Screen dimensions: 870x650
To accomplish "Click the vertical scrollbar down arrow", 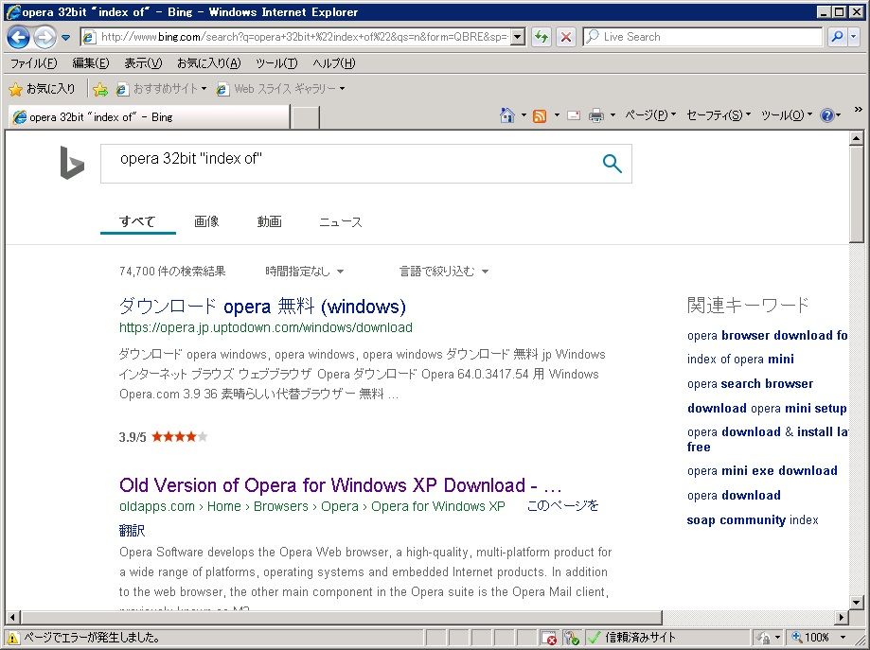I will [x=856, y=603].
